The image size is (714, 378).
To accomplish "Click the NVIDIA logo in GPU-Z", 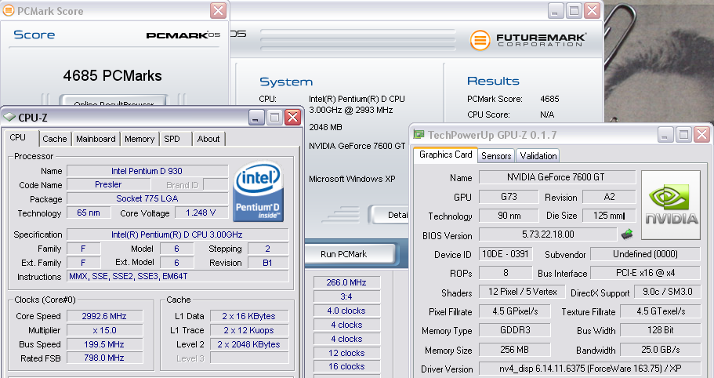I will 671,205.
